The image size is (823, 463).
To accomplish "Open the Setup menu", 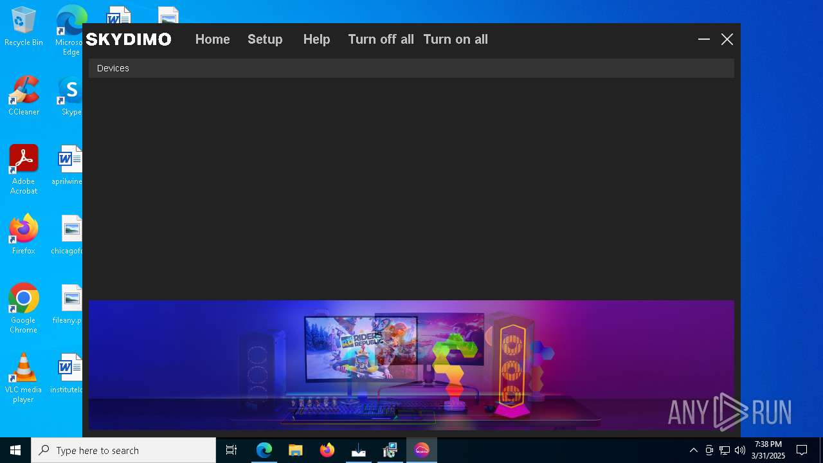I will [x=265, y=39].
